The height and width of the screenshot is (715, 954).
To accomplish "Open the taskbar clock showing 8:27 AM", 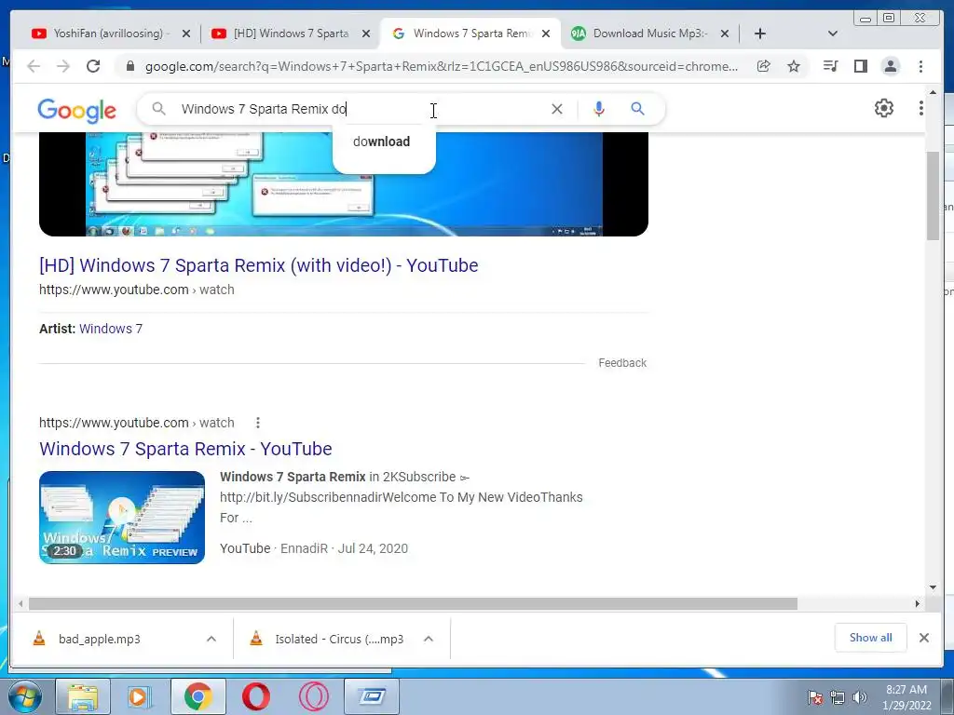I will 906,697.
